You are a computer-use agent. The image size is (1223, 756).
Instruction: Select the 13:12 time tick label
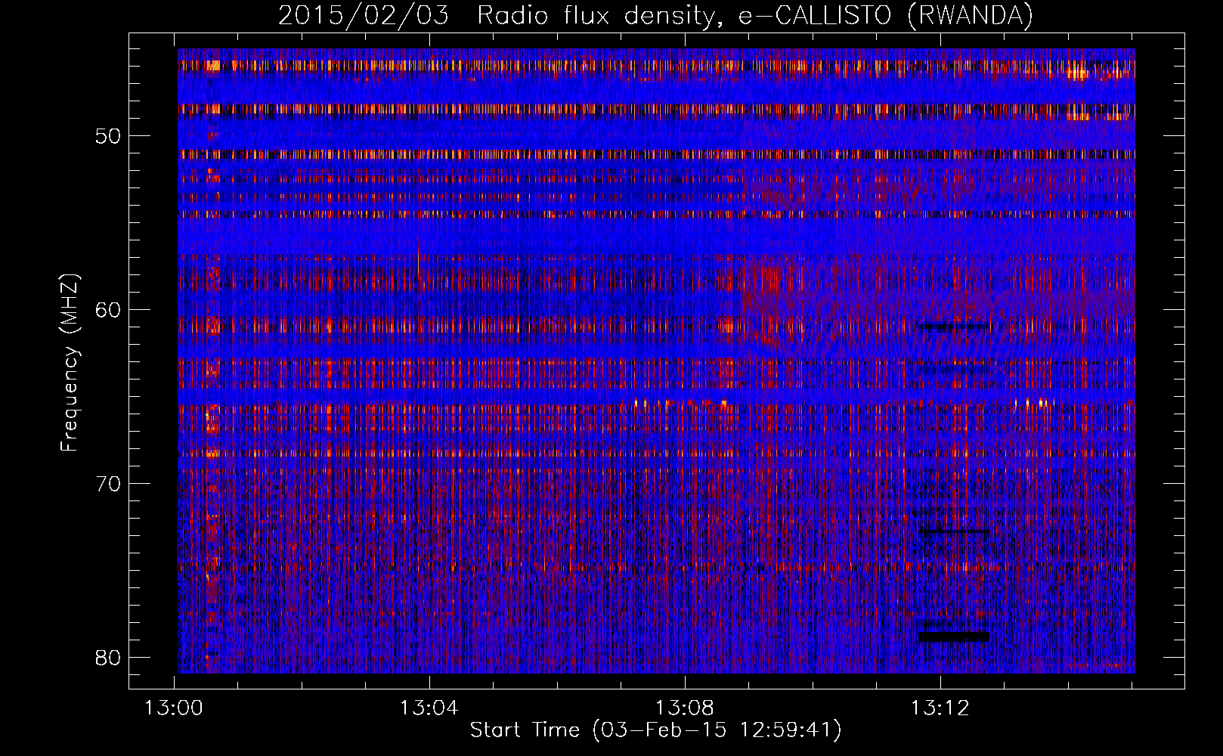click(x=940, y=708)
